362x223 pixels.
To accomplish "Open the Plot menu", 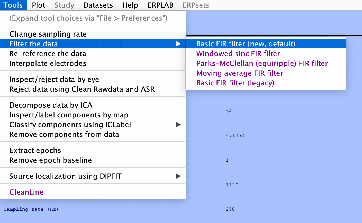I will click(x=39, y=5).
